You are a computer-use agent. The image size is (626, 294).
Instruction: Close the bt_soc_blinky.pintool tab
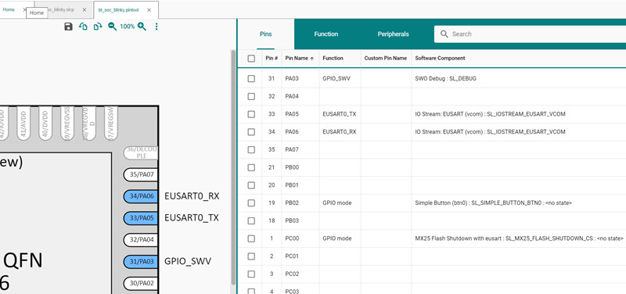point(149,10)
